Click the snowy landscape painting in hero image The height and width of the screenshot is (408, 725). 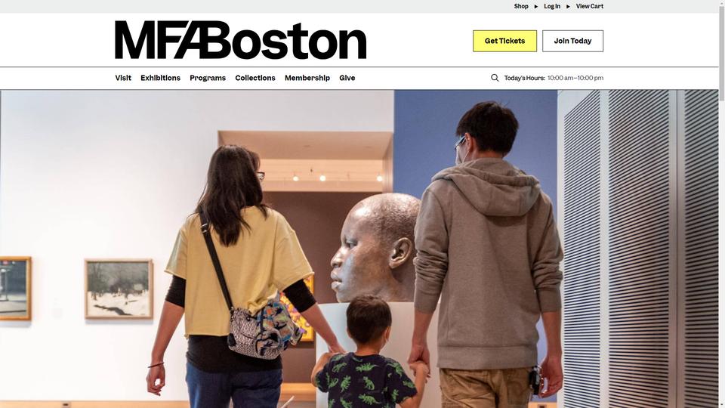tap(119, 289)
